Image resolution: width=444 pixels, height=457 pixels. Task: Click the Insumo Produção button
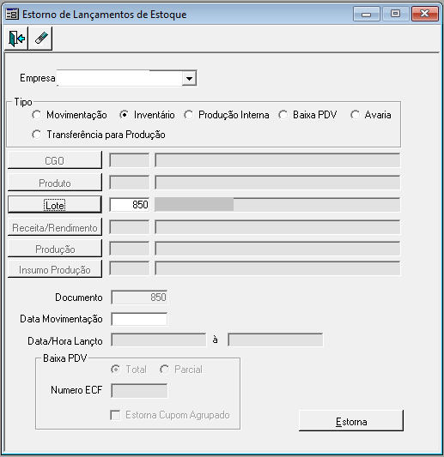[55, 269]
